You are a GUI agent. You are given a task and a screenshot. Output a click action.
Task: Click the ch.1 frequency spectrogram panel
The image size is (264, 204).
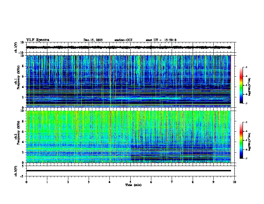tap(129, 81)
